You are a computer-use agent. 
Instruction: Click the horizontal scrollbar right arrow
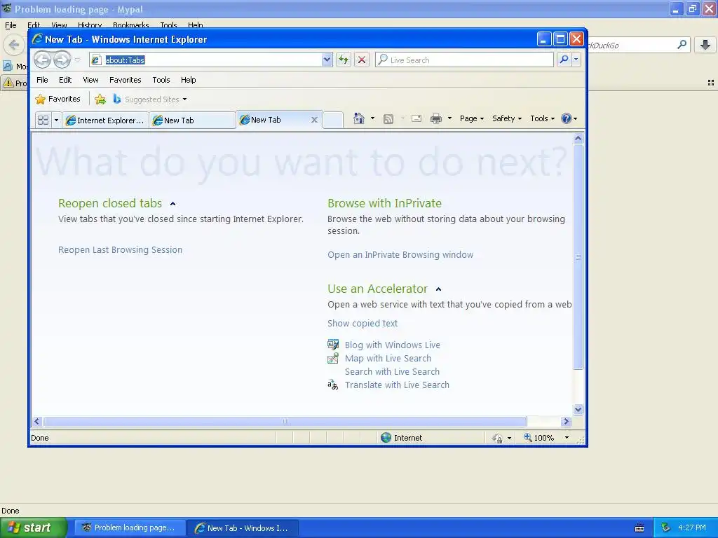pyautogui.click(x=566, y=421)
